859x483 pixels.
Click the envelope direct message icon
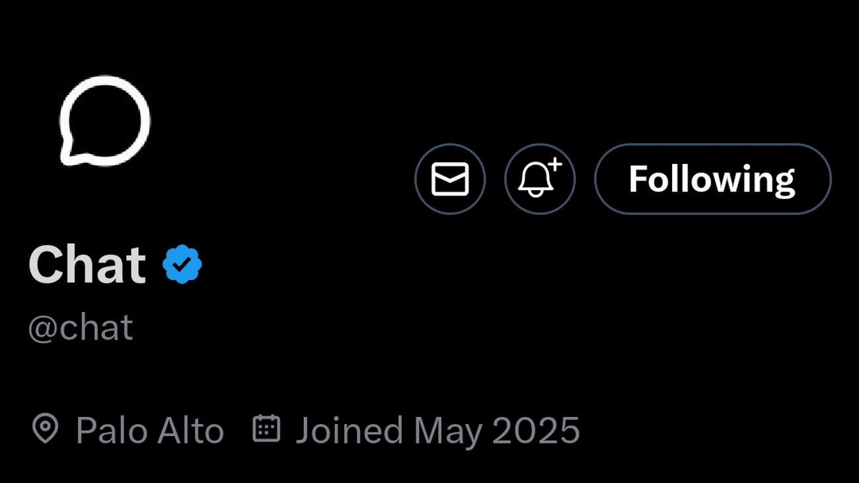[x=450, y=179]
